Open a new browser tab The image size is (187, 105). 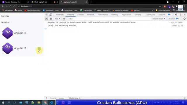coord(91,2)
